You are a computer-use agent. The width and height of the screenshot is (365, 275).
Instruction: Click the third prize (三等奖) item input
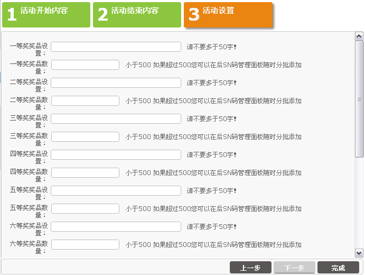pyautogui.click(x=116, y=119)
